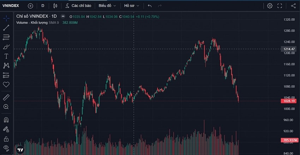
Task: Click the open value O1035.84
Action: [x=77, y=17]
